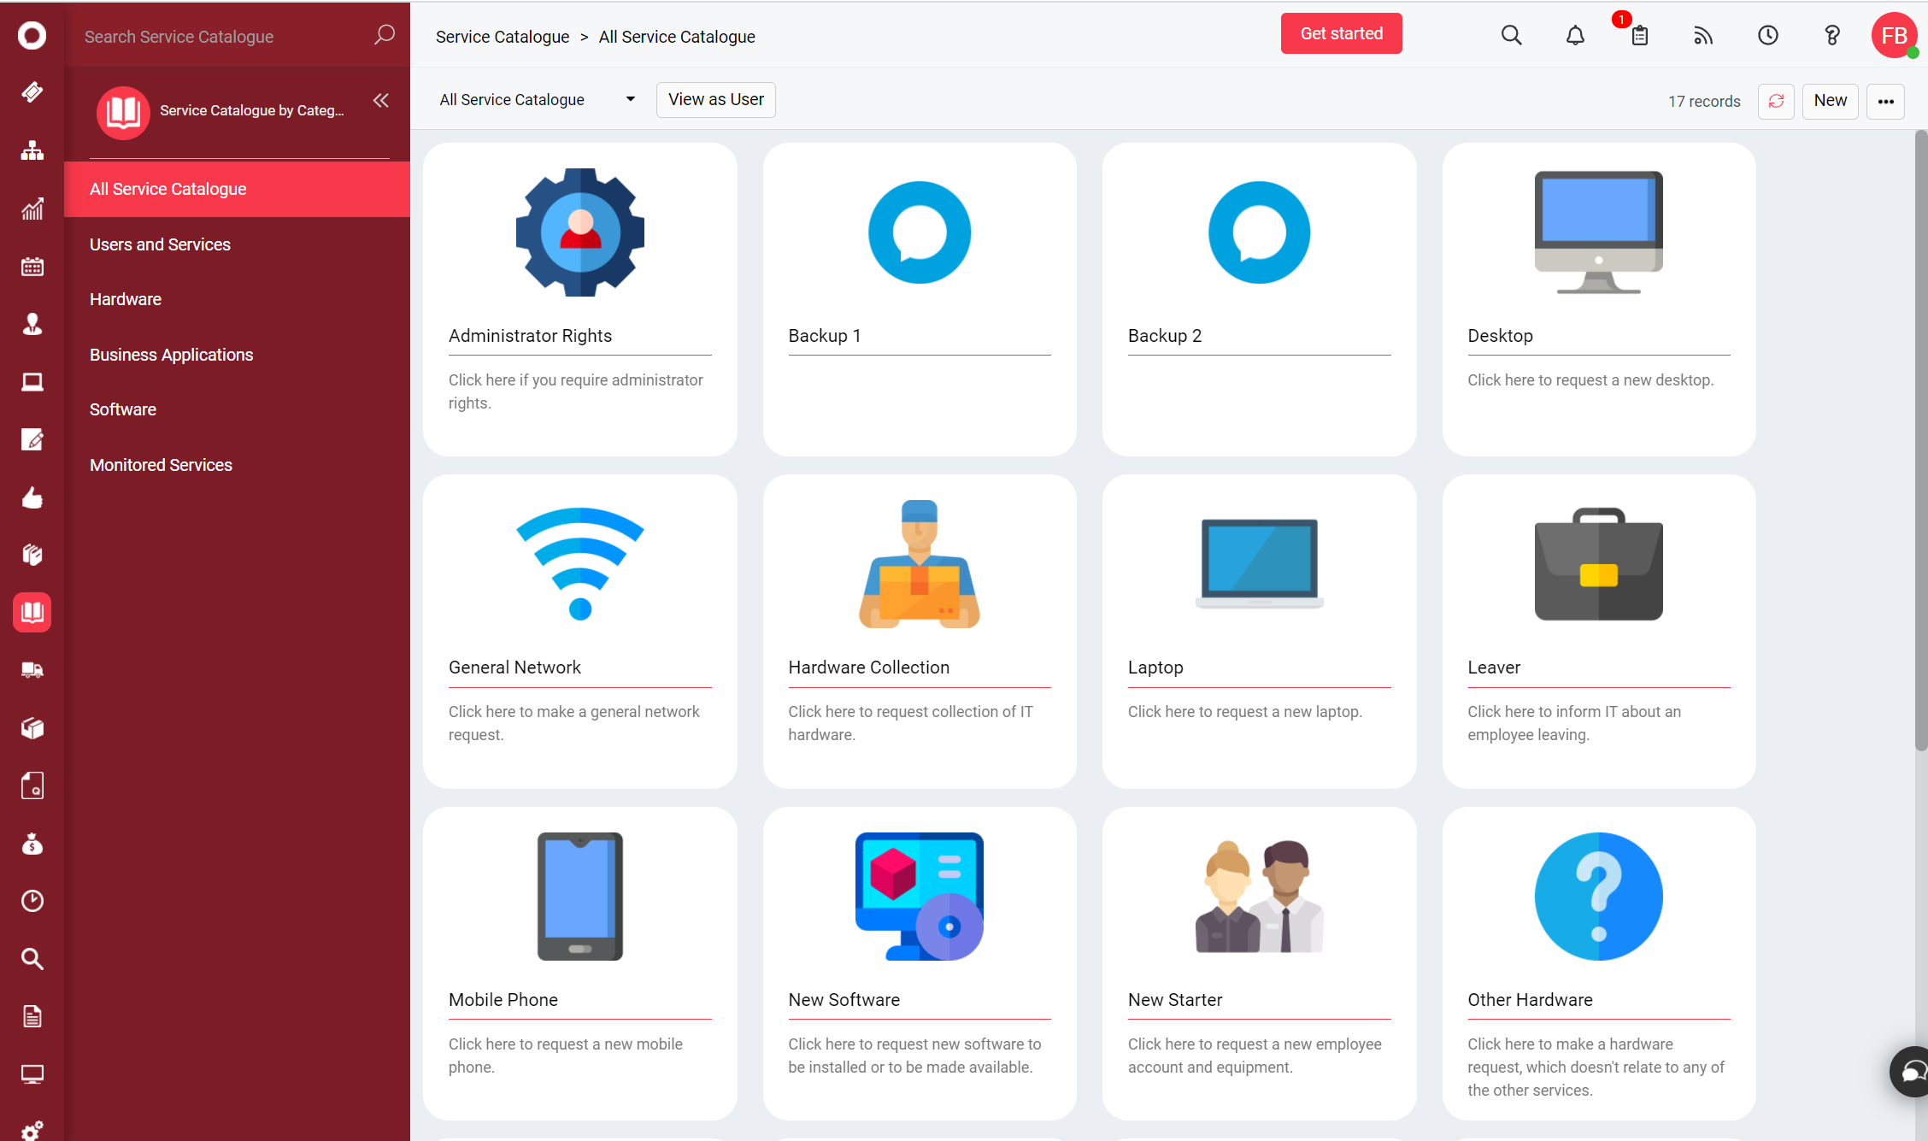1928x1141 pixels.
Task: Open the analytics chart icon in sidebar
Action: coord(32,209)
